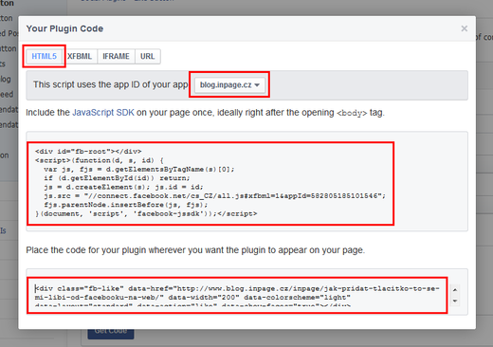
Task: Click the js.src connect.facebook.net code line
Action: click(215, 196)
